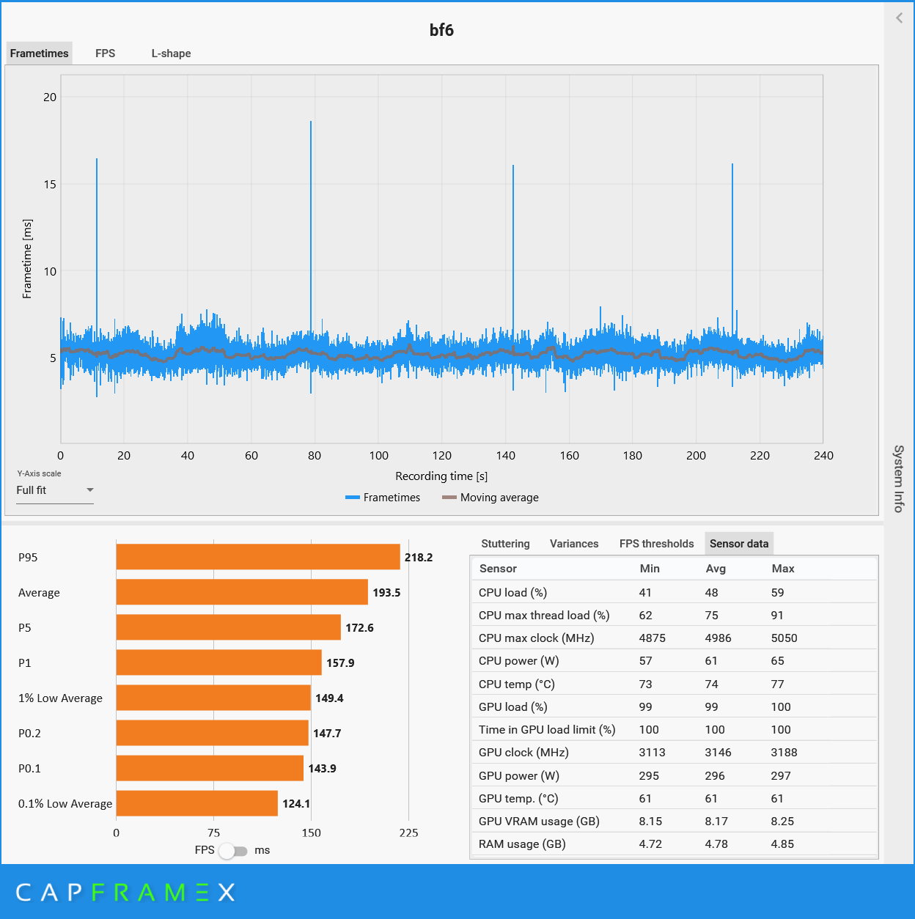Click the P95 orange bar
Viewport: 915px width, 919px height.
(257, 557)
